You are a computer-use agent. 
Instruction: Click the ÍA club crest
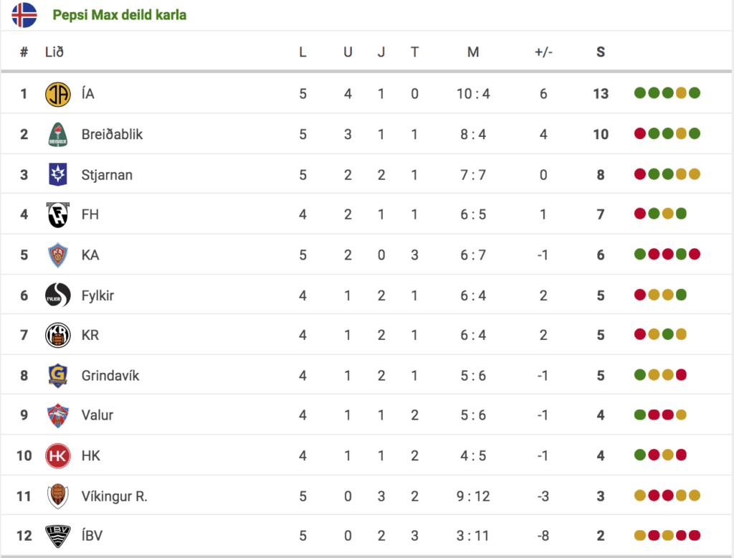click(x=58, y=94)
